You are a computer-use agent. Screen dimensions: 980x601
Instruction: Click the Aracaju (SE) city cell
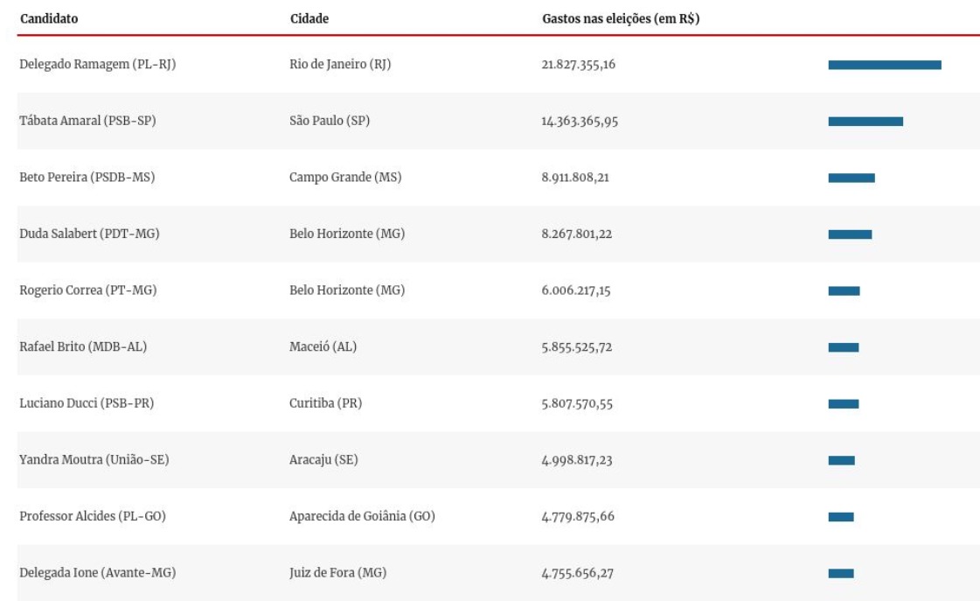[323, 460]
